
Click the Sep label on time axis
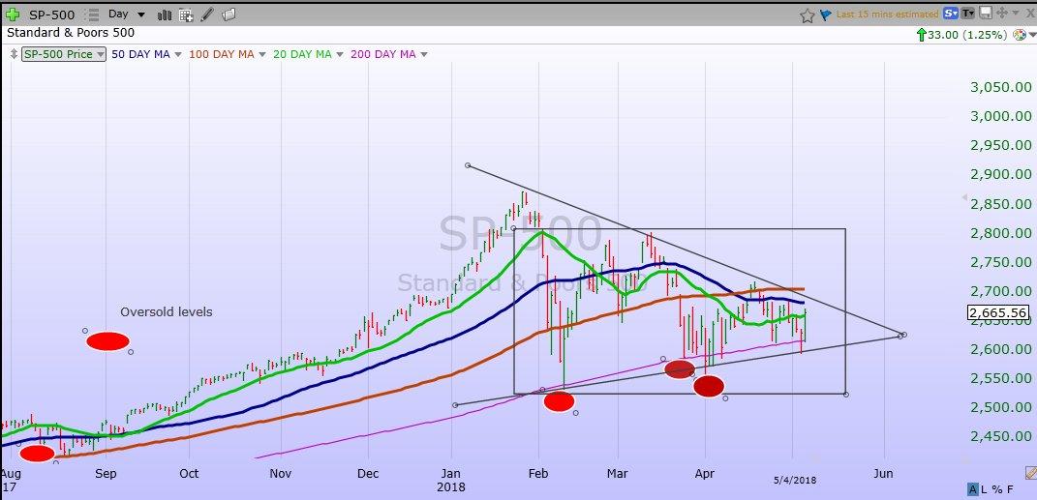point(106,474)
